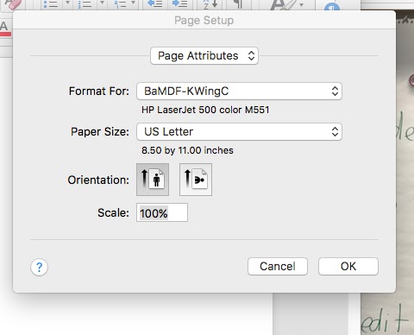Click the Page Setup title text

[204, 21]
